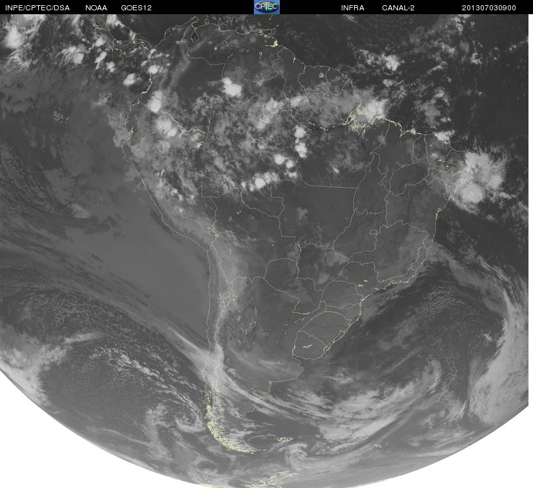Click the 201307030900 timestamp

click(489, 8)
